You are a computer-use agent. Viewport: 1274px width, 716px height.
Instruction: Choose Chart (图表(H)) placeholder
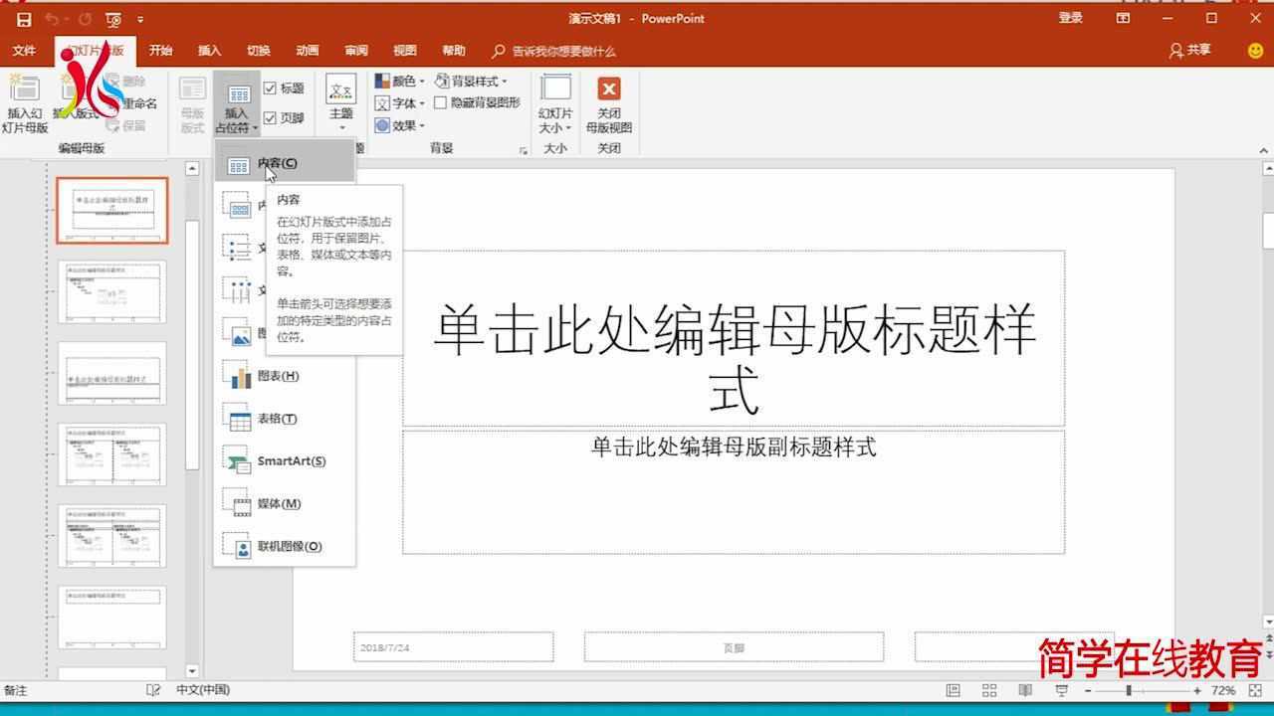click(x=285, y=376)
